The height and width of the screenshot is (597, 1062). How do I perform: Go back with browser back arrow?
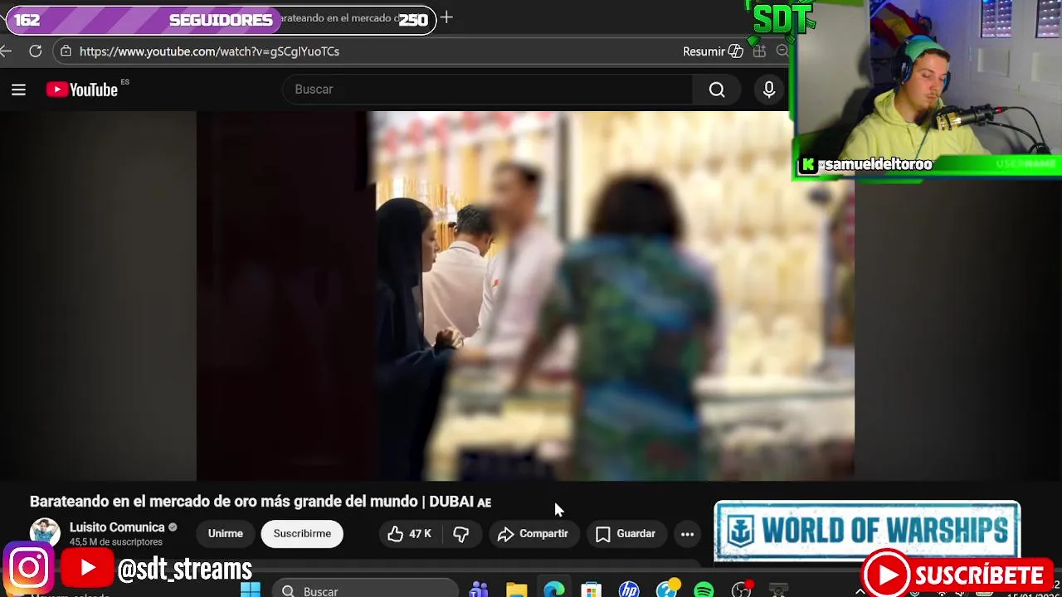6,51
